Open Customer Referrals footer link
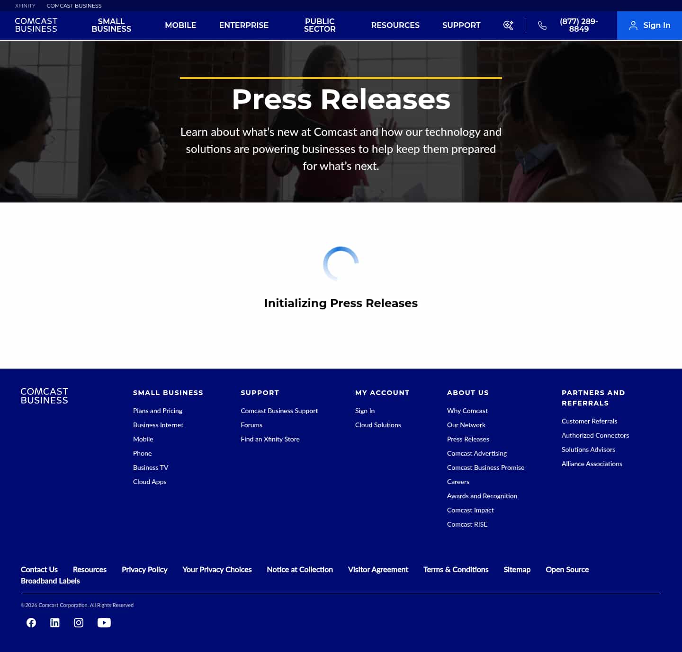Image resolution: width=682 pixels, height=652 pixels. (x=589, y=421)
